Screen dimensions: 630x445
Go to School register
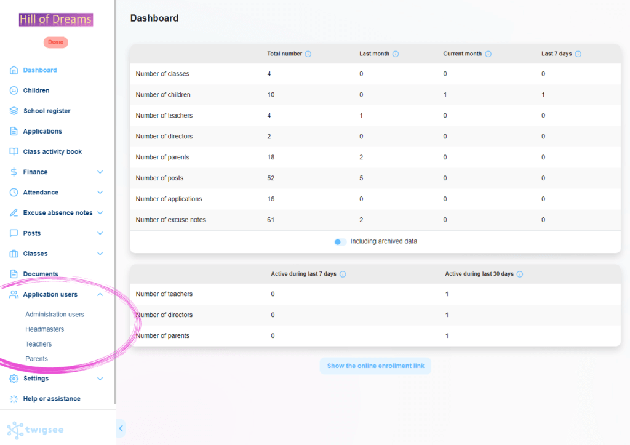click(x=47, y=111)
